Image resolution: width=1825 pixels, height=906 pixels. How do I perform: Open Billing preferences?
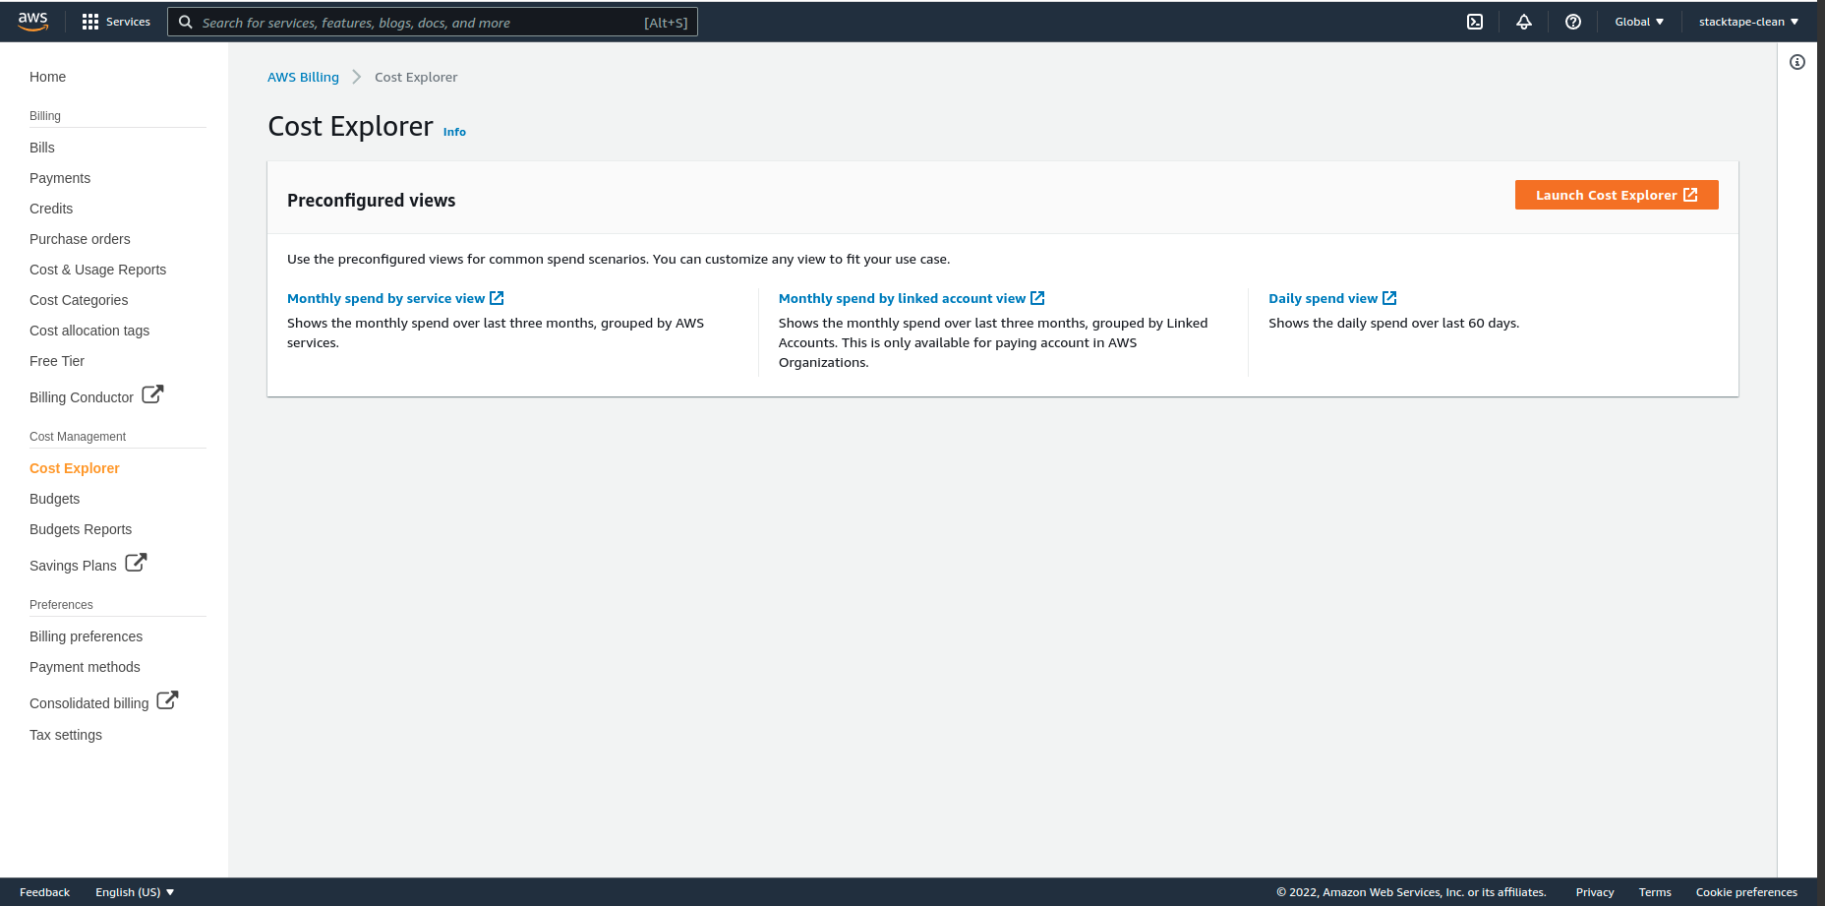(86, 636)
